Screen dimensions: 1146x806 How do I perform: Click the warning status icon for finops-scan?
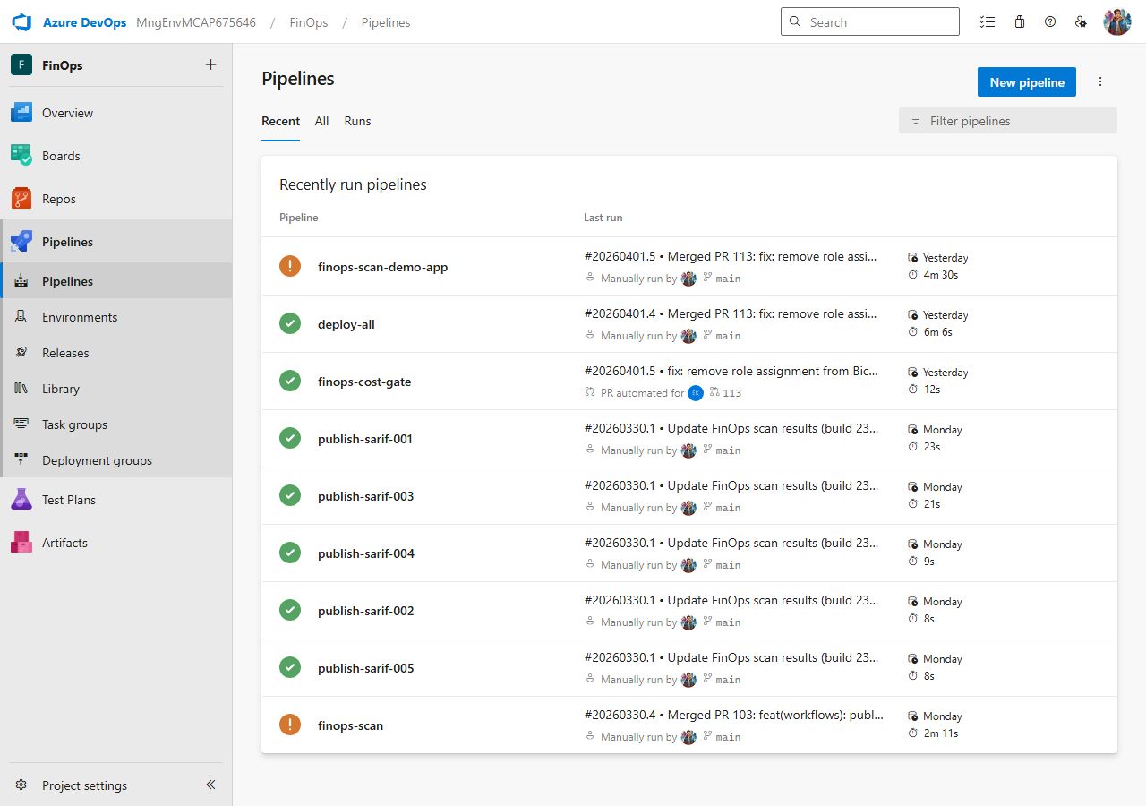290,725
